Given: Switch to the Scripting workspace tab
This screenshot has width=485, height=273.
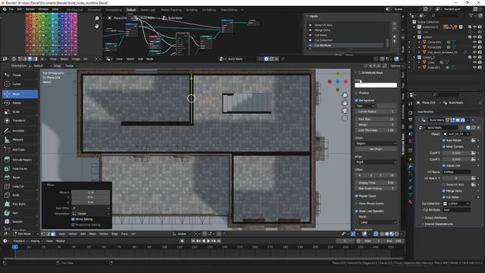Looking at the screenshot, I should click(192, 10).
